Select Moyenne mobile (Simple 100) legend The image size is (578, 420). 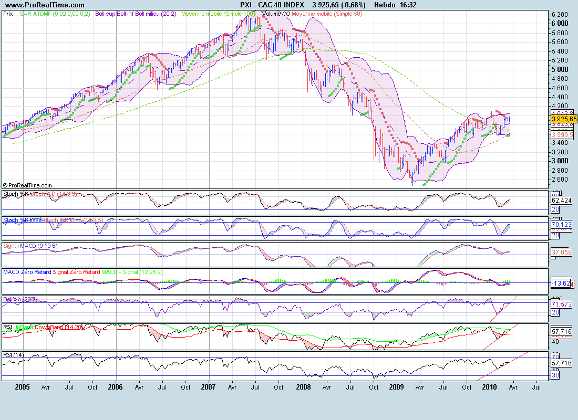218,14
